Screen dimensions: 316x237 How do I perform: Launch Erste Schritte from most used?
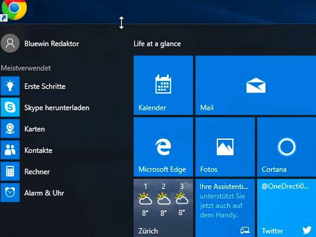pyautogui.click(x=45, y=86)
